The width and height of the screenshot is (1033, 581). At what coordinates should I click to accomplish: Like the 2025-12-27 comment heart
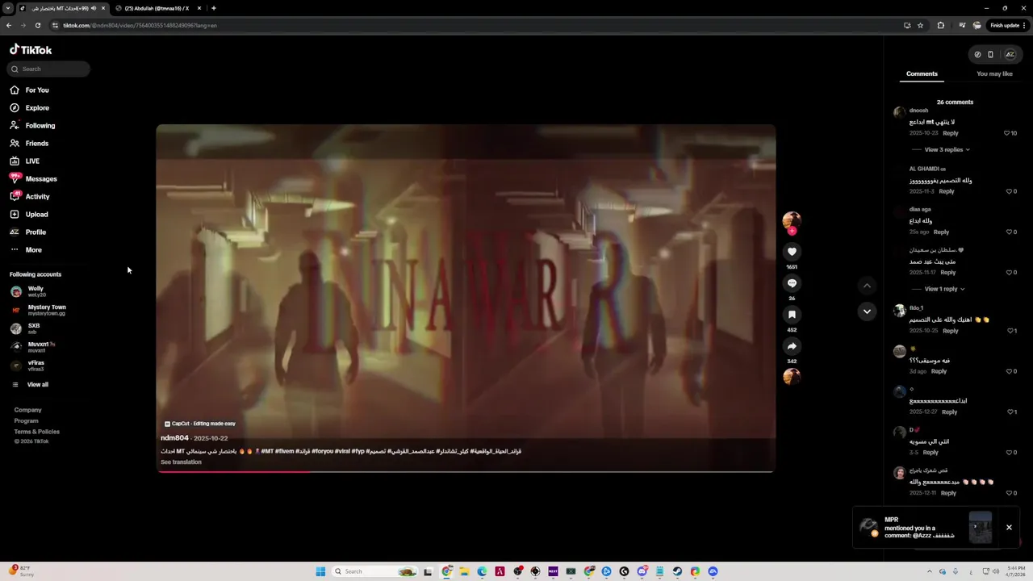(1009, 412)
